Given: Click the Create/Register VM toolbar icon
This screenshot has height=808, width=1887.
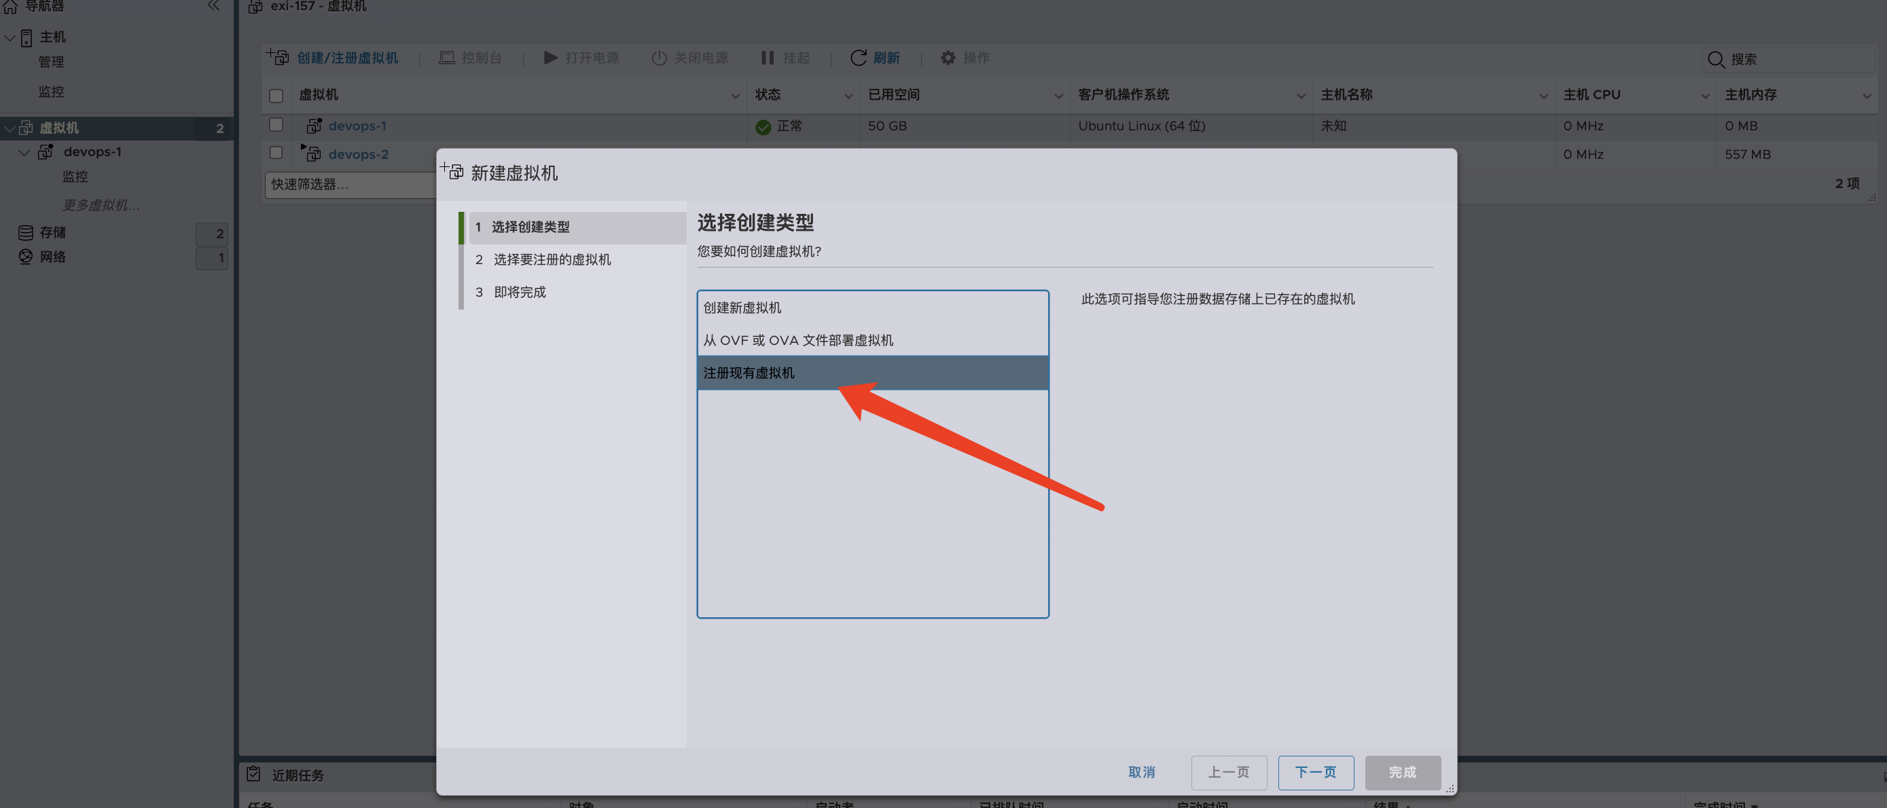Looking at the screenshot, I should 278,57.
